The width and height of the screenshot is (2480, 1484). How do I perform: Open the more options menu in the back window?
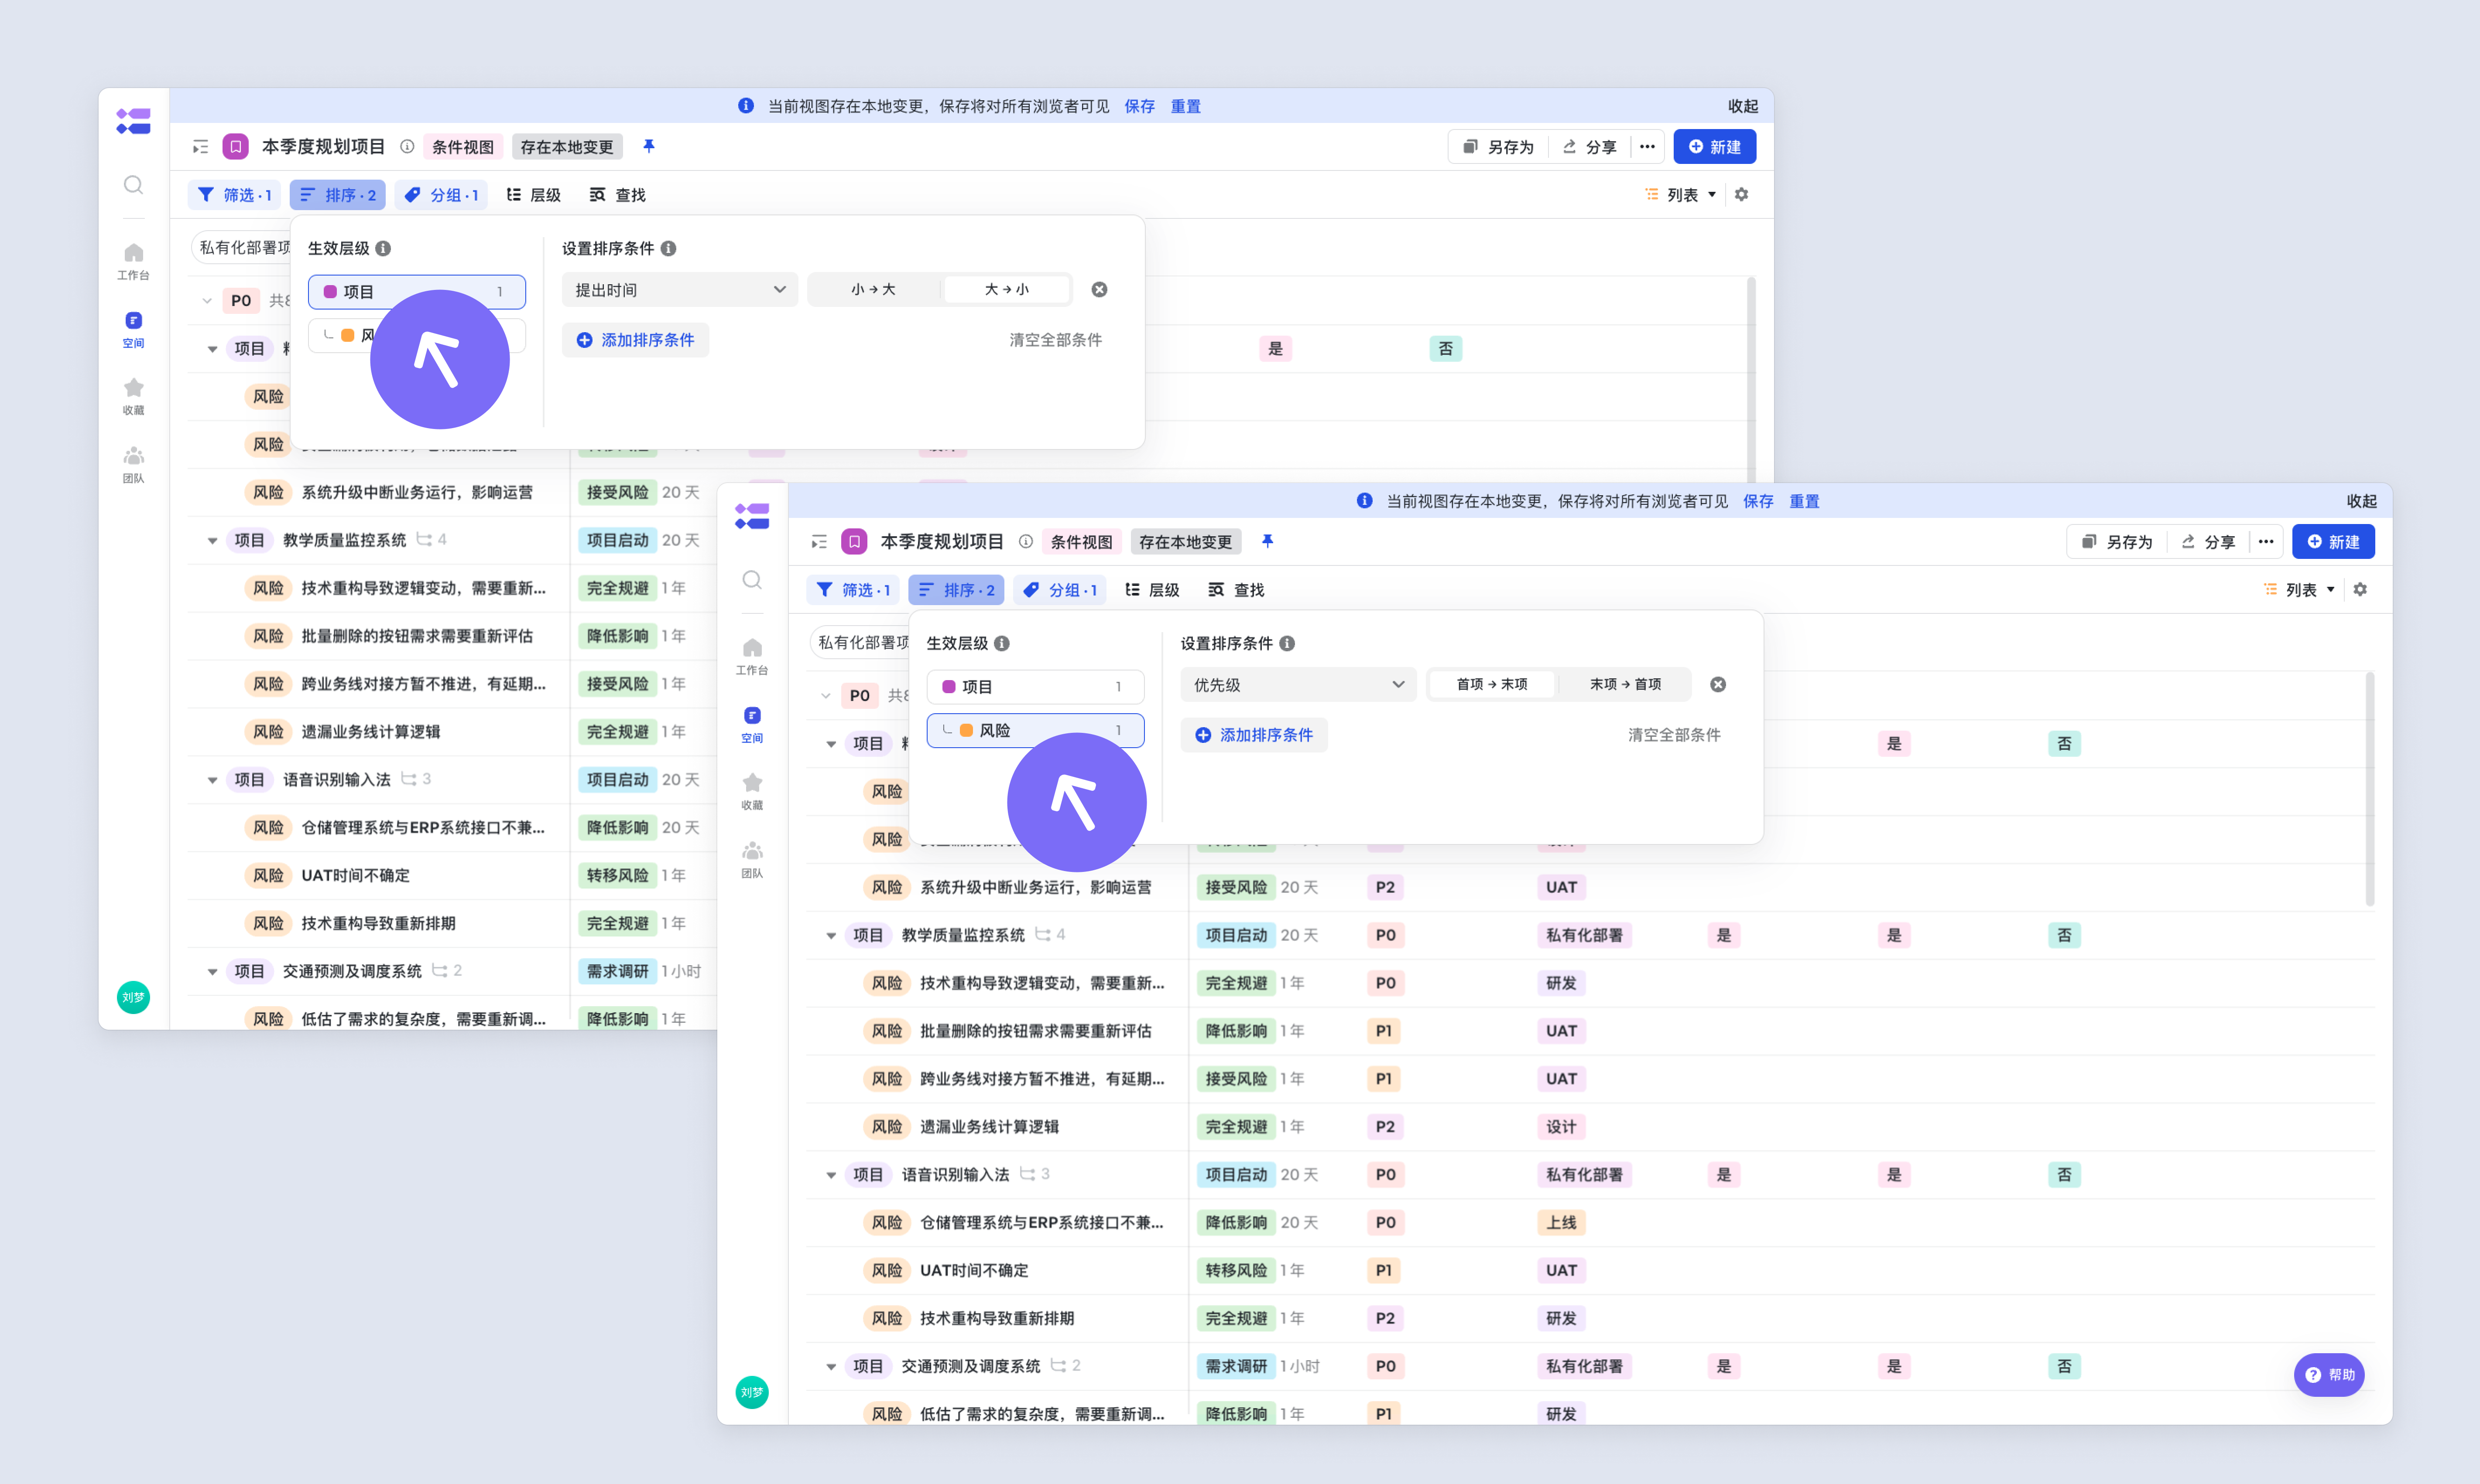1648,147
